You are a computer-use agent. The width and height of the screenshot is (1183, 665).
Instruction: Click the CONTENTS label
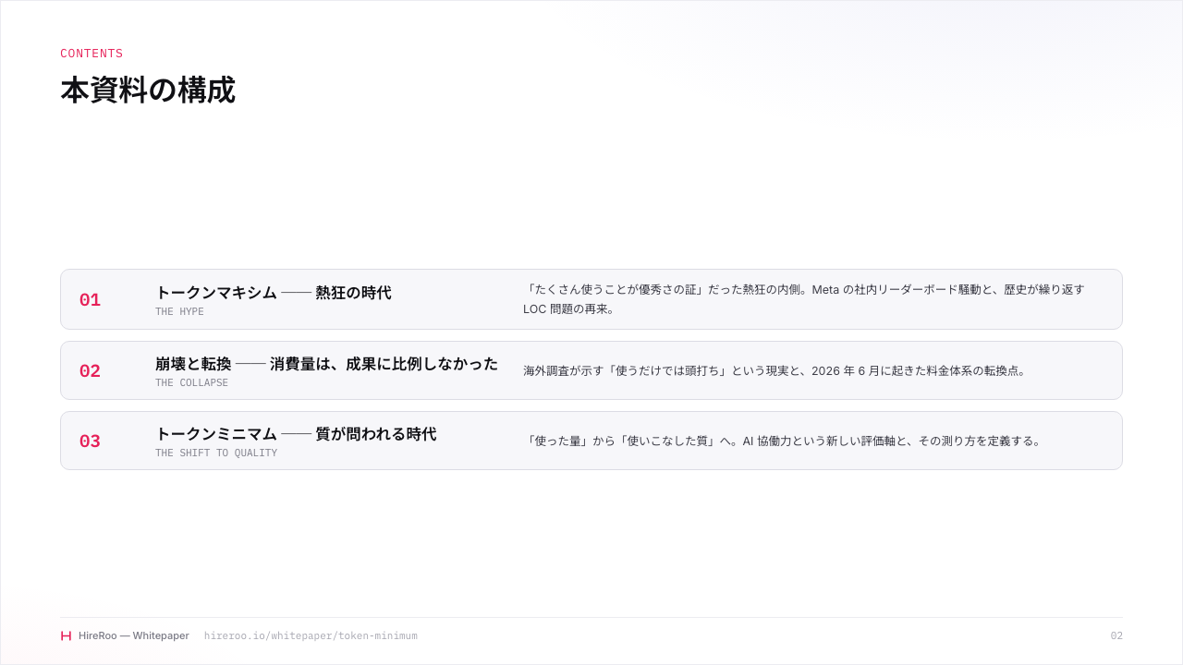pos(91,54)
